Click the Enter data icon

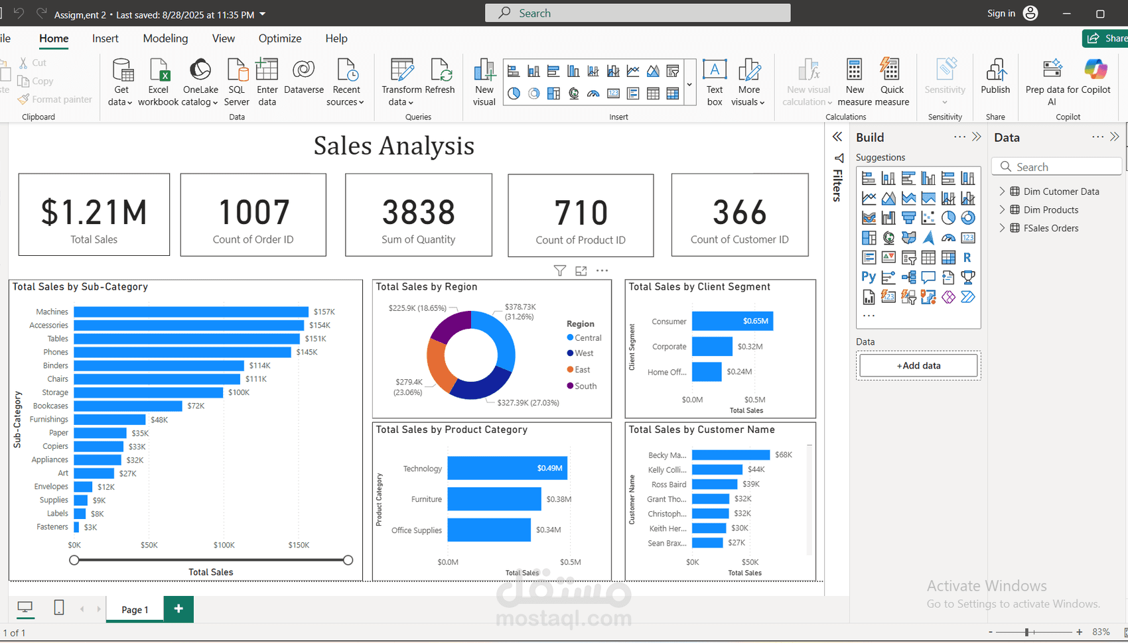tap(267, 70)
